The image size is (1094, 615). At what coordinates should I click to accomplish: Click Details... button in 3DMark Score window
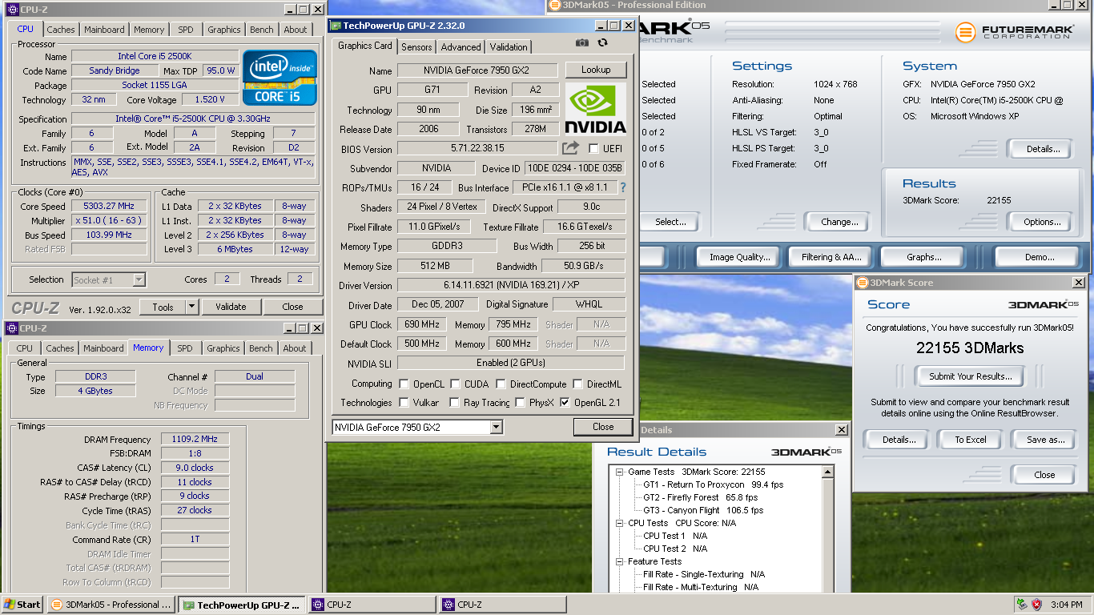(899, 440)
